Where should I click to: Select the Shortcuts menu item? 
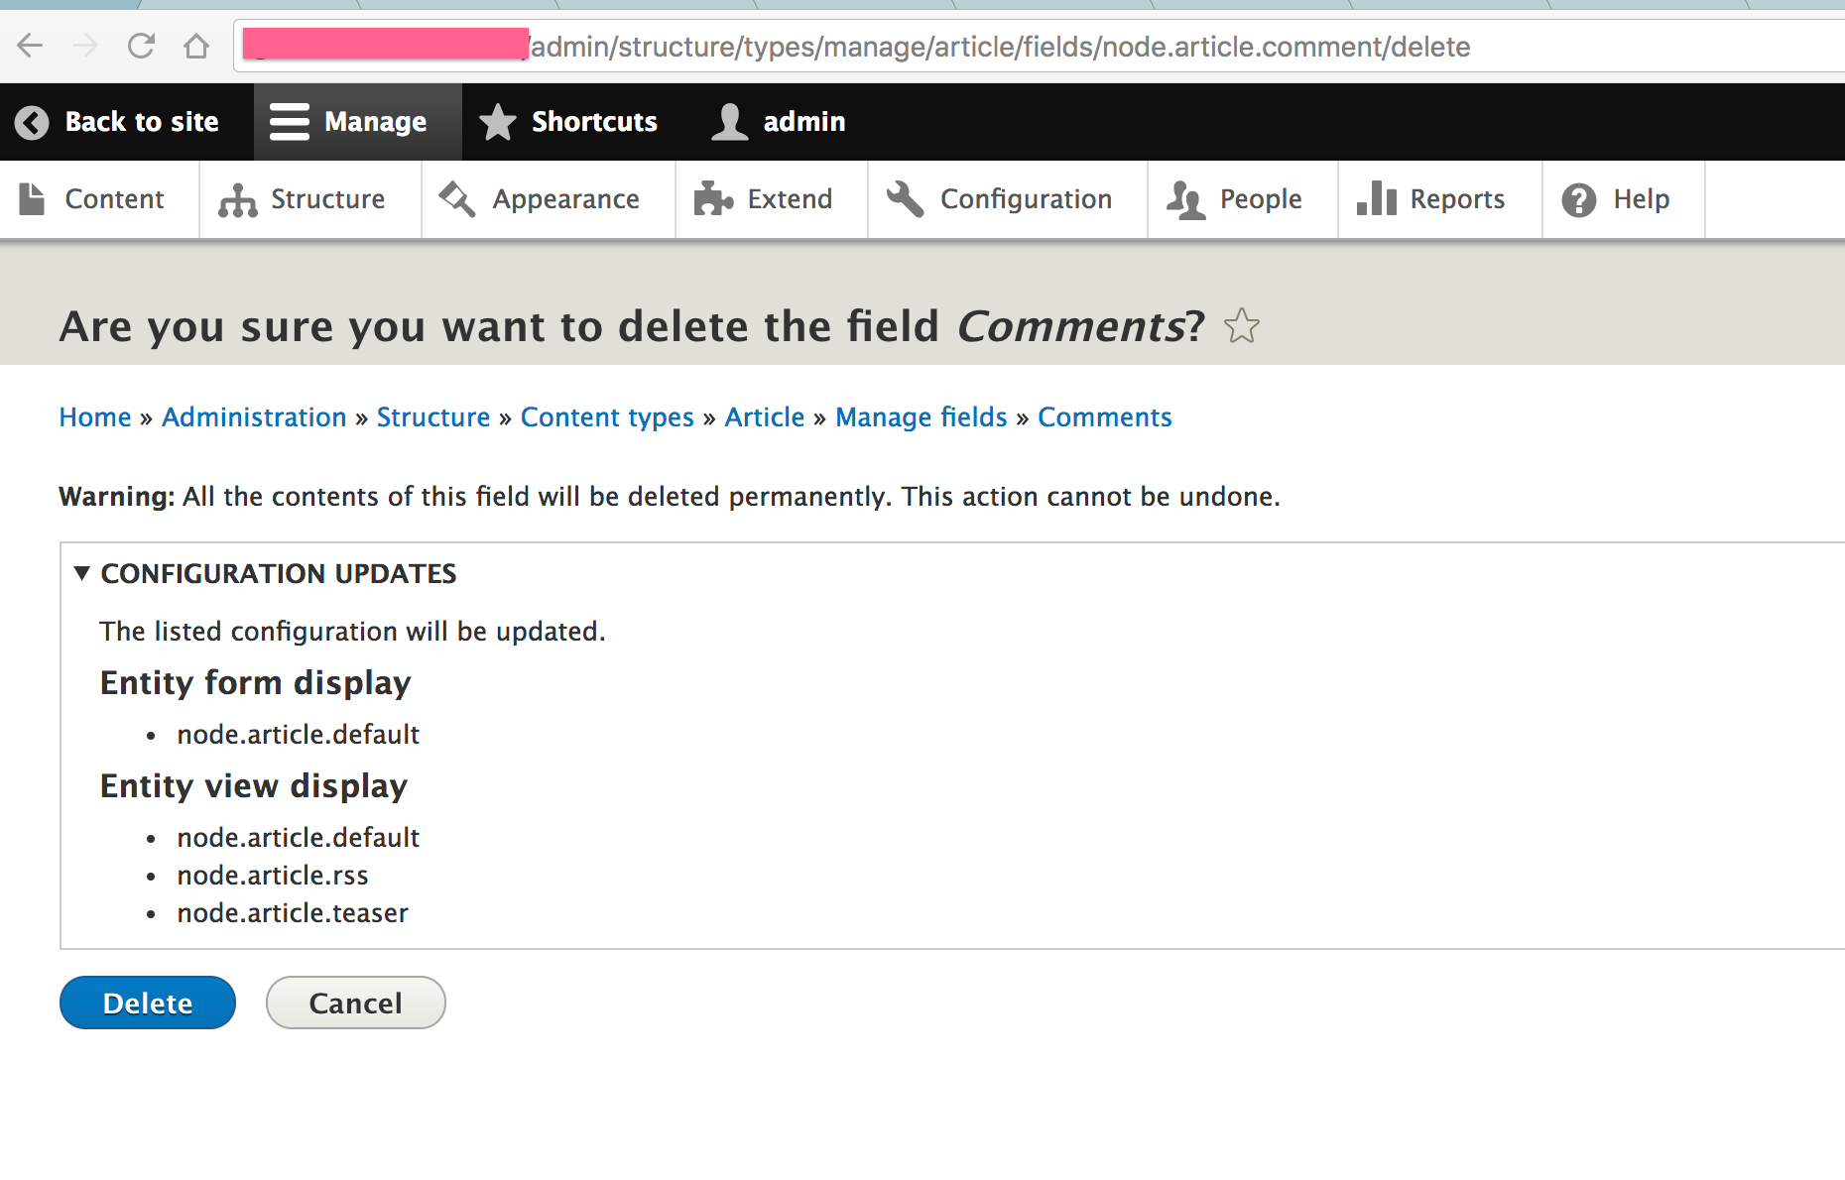tap(593, 121)
